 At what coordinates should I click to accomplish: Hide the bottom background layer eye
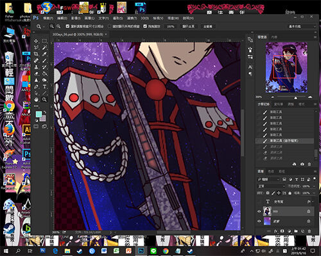point(259,221)
